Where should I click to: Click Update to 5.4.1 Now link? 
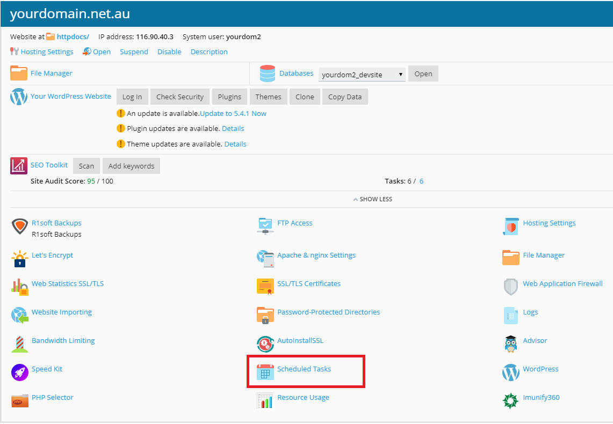point(233,114)
